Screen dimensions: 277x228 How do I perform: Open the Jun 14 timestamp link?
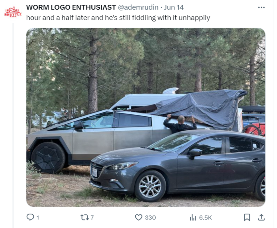click(174, 7)
